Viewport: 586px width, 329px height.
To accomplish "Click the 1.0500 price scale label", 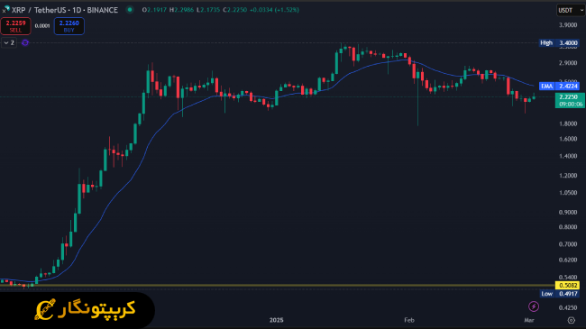I will tap(568, 193).
